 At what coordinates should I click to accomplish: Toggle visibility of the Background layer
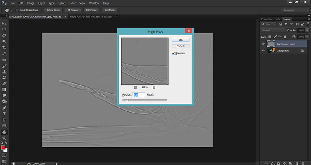point(263,50)
